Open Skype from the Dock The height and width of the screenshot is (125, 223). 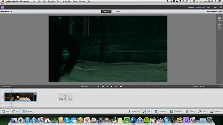(67, 120)
